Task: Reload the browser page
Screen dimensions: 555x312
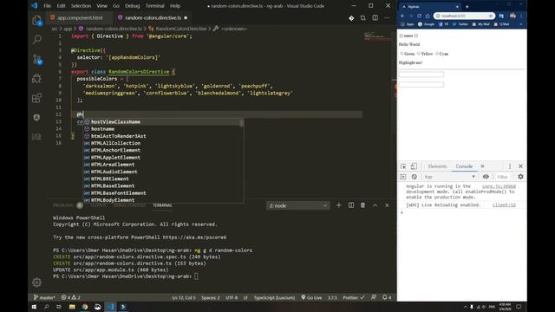Action: (419, 16)
